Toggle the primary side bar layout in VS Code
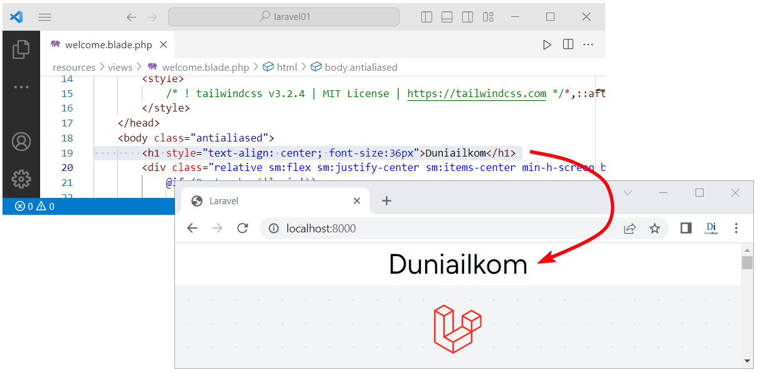The width and height of the screenshot is (757, 372). tap(427, 17)
